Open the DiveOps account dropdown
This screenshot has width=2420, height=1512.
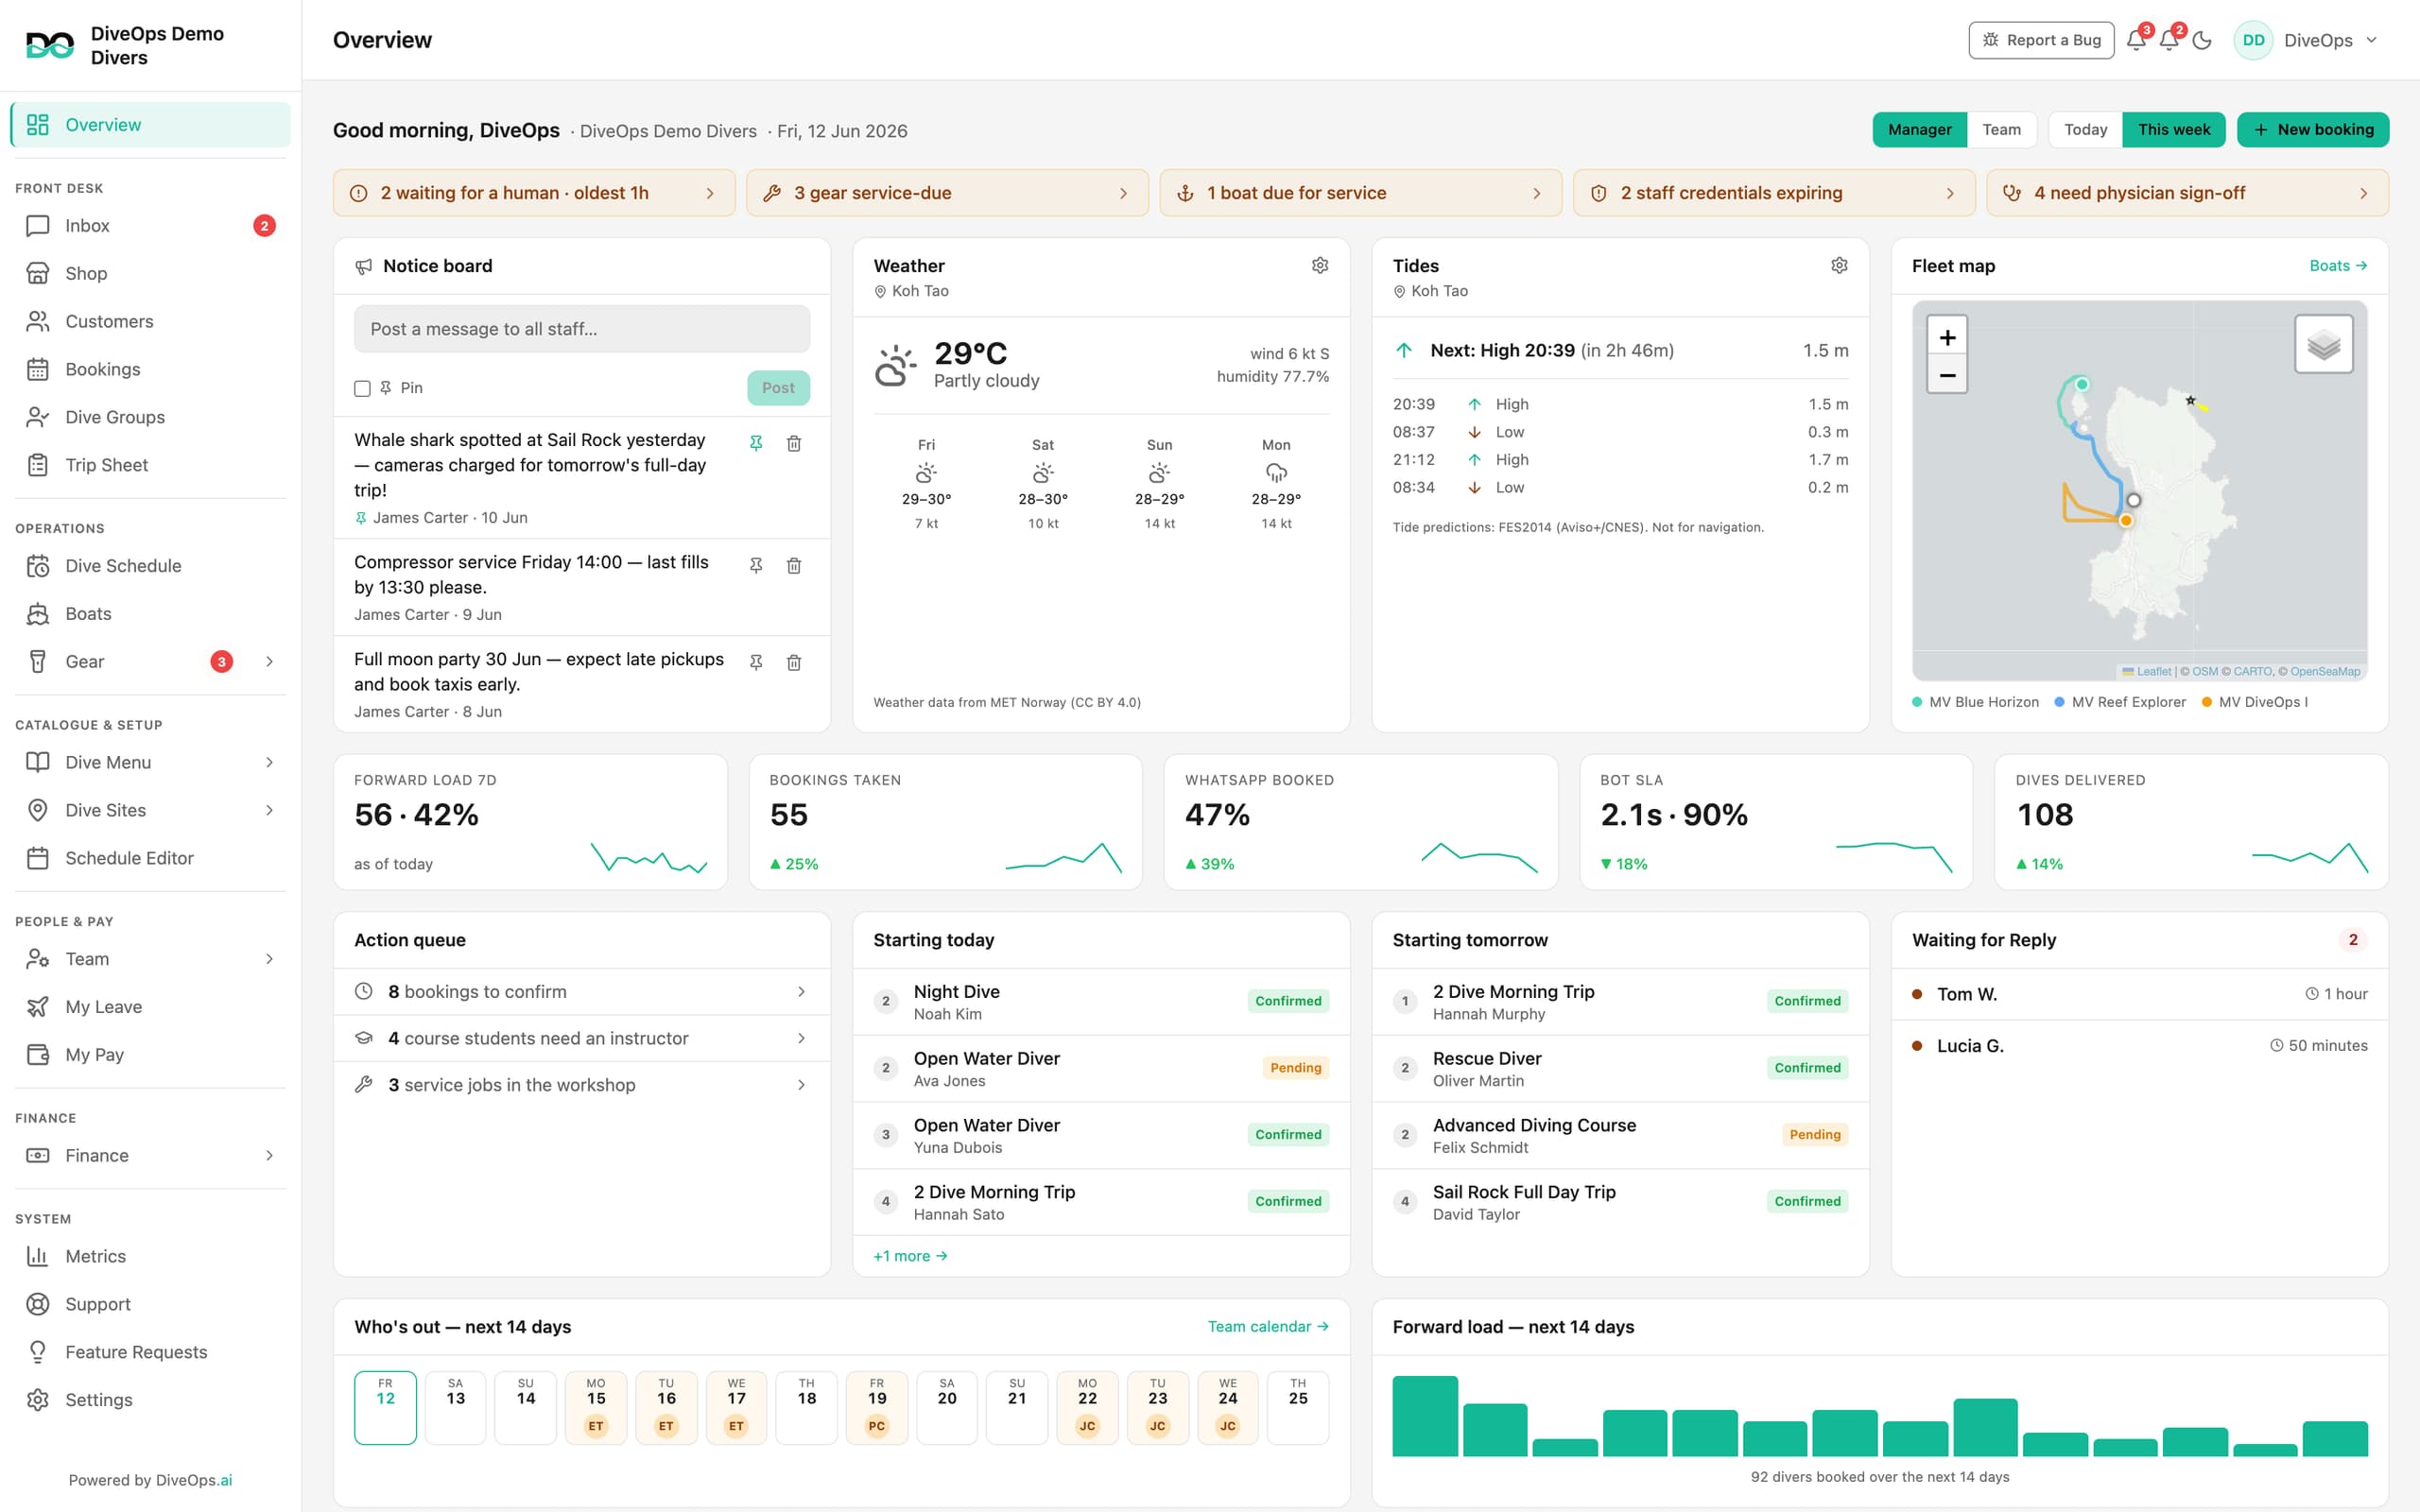pos(2306,40)
